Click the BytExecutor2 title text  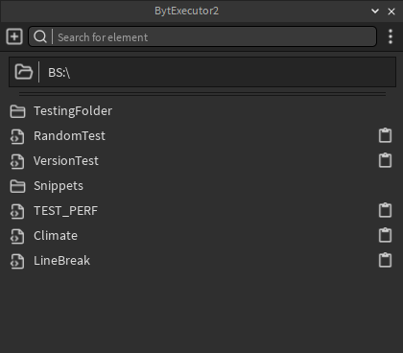pos(186,11)
